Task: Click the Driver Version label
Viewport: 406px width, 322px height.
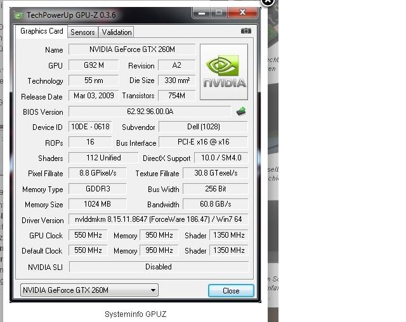Action: 43,221
